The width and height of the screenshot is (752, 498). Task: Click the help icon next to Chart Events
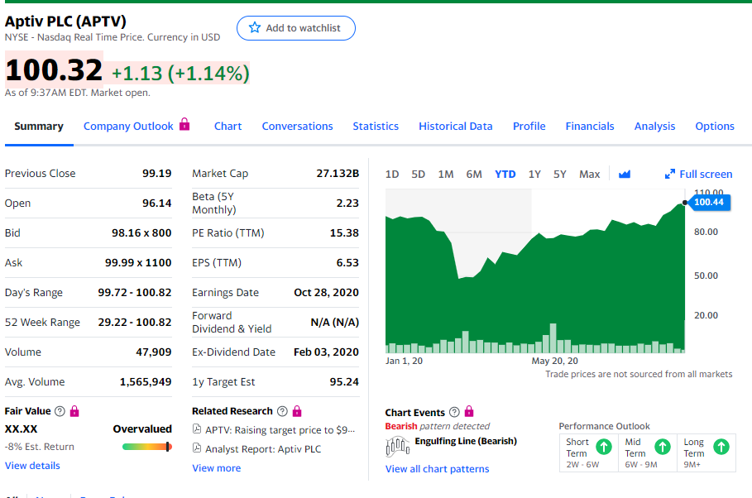(x=453, y=412)
